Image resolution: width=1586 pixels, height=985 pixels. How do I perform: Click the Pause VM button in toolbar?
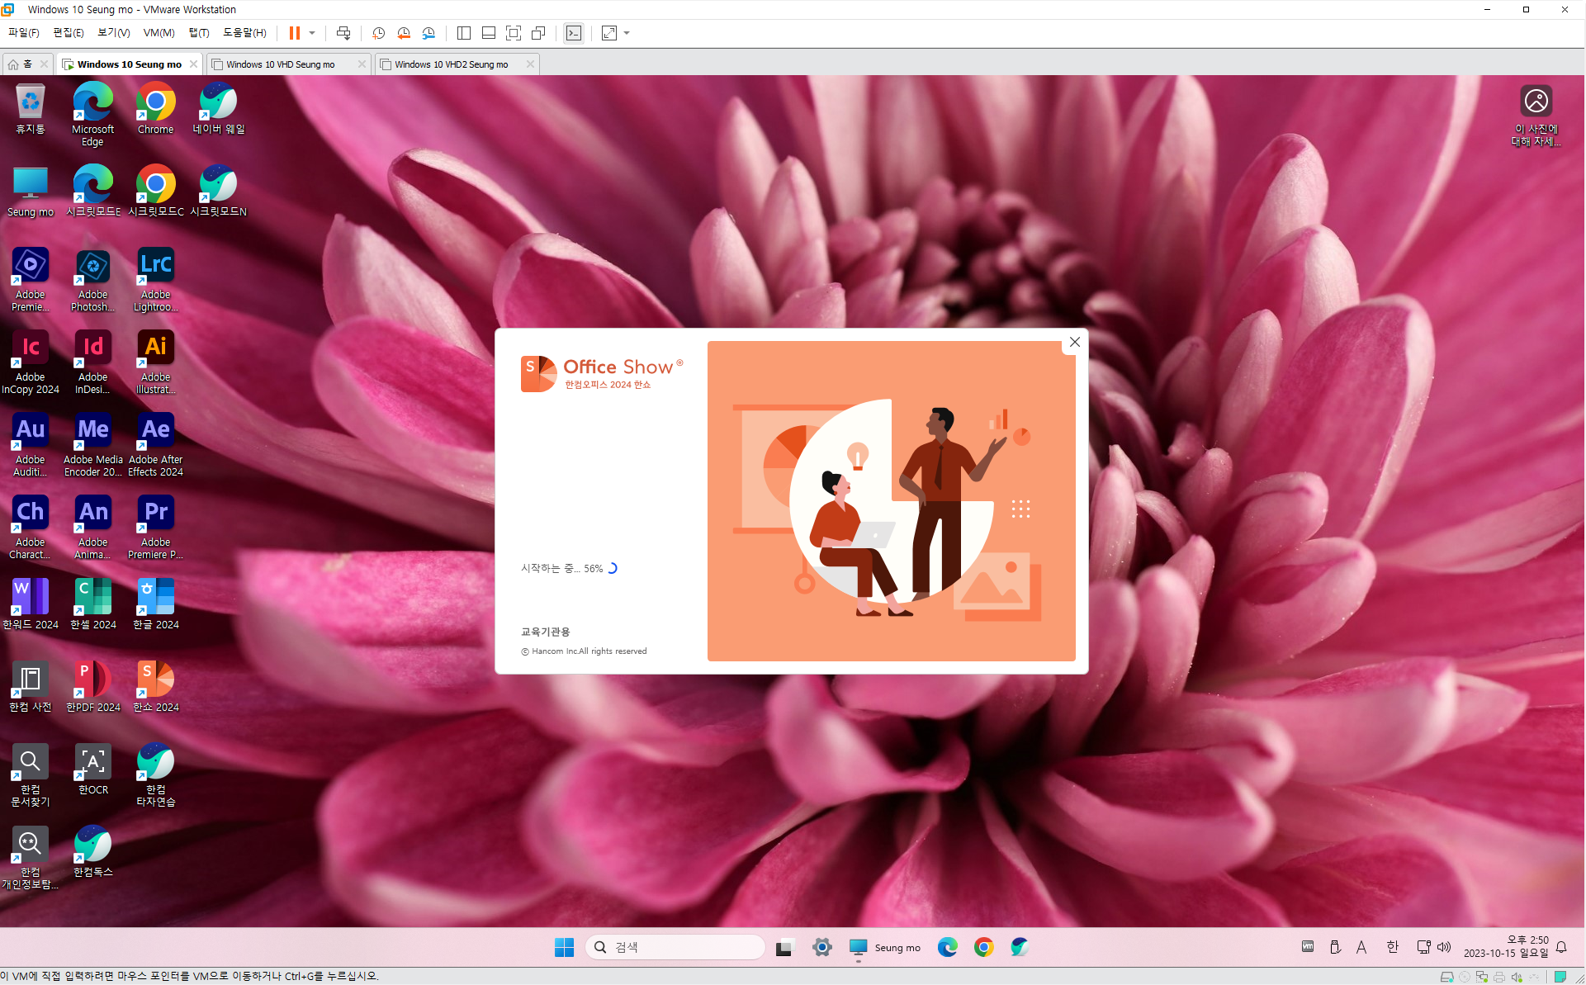[294, 33]
